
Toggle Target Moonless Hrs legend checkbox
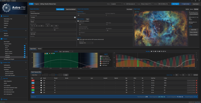tap(100, 60)
